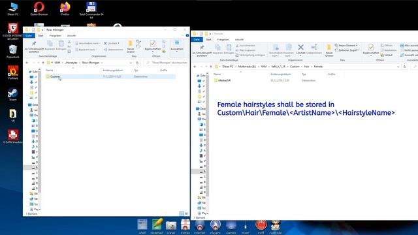Open address history dropdown in Roac Morrigan window
The width and height of the screenshot is (418, 235).
tap(131, 63)
